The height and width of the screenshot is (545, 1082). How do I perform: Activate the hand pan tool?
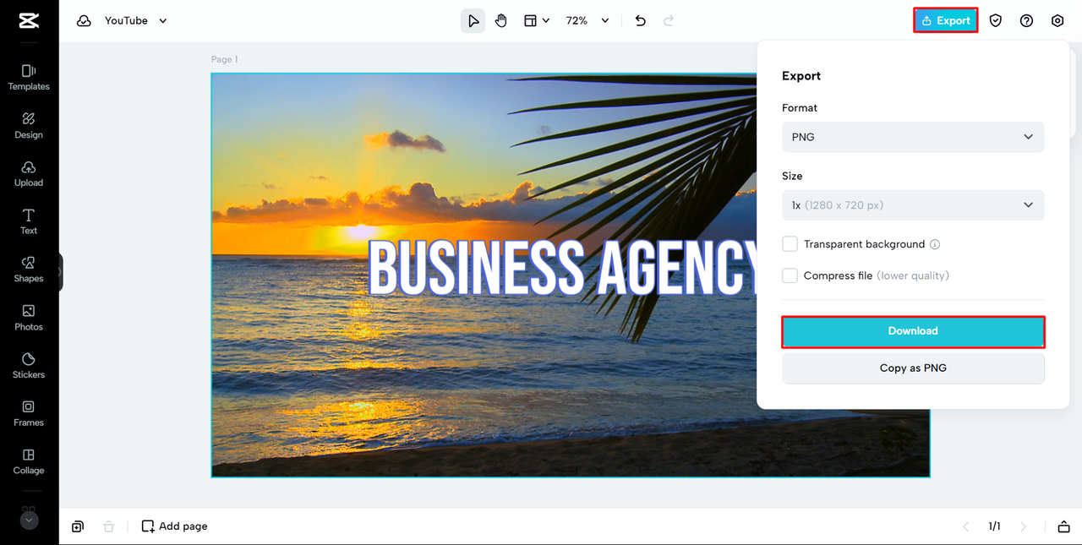501,20
